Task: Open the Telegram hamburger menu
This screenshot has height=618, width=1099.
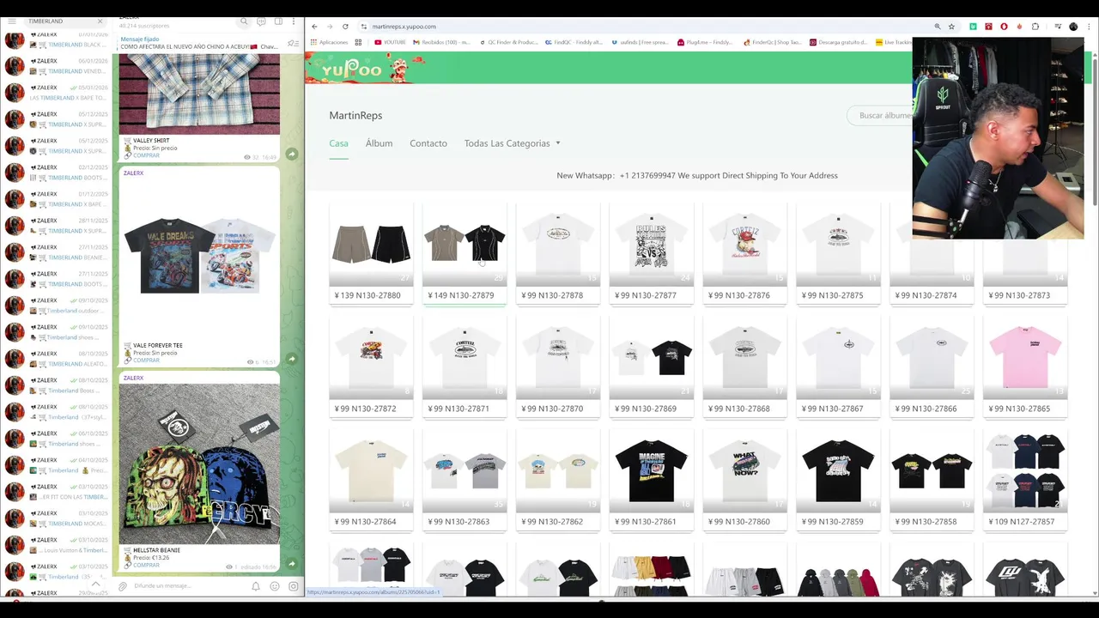Action: click(x=11, y=21)
